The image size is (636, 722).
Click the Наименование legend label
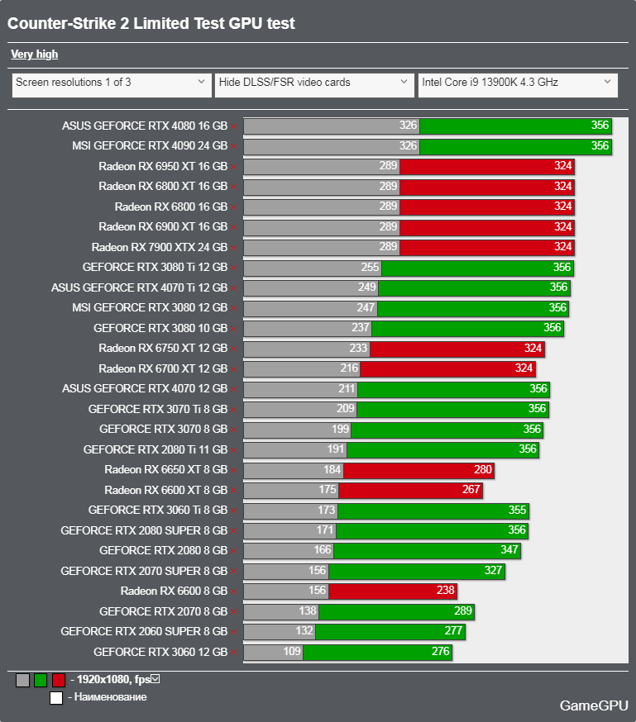click(111, 697)
